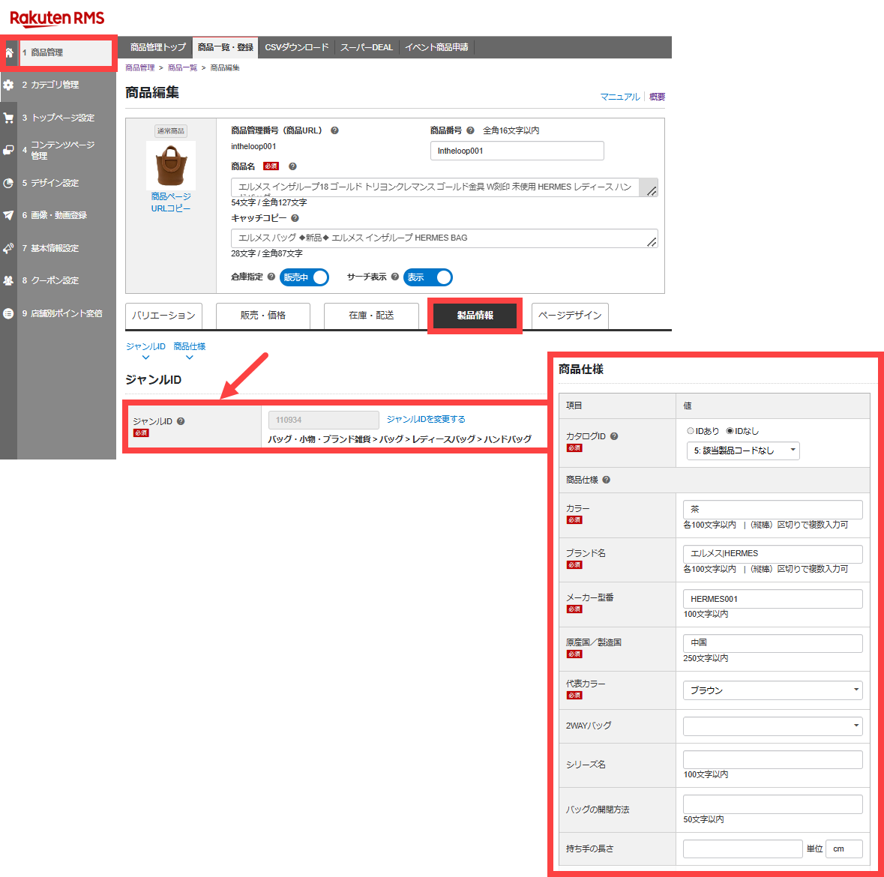Click the wrench icon for 基本情報設定
Viewport: 884px width, 877px height.
coord(8,248)
